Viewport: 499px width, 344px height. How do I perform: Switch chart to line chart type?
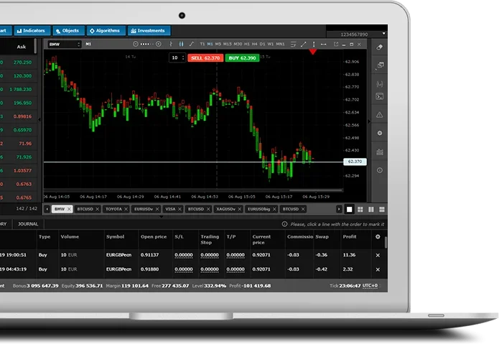click(191, 45)
